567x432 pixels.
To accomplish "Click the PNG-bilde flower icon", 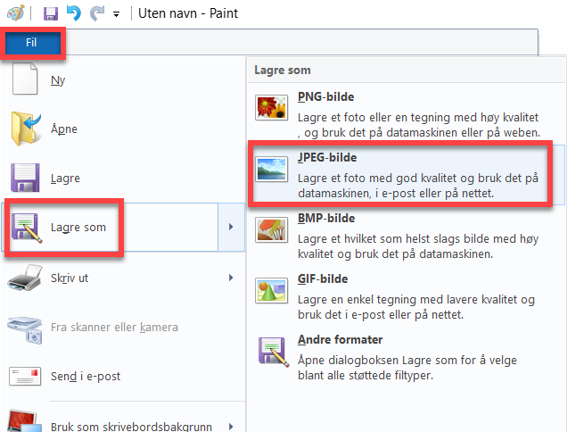I will coord(271,109).
